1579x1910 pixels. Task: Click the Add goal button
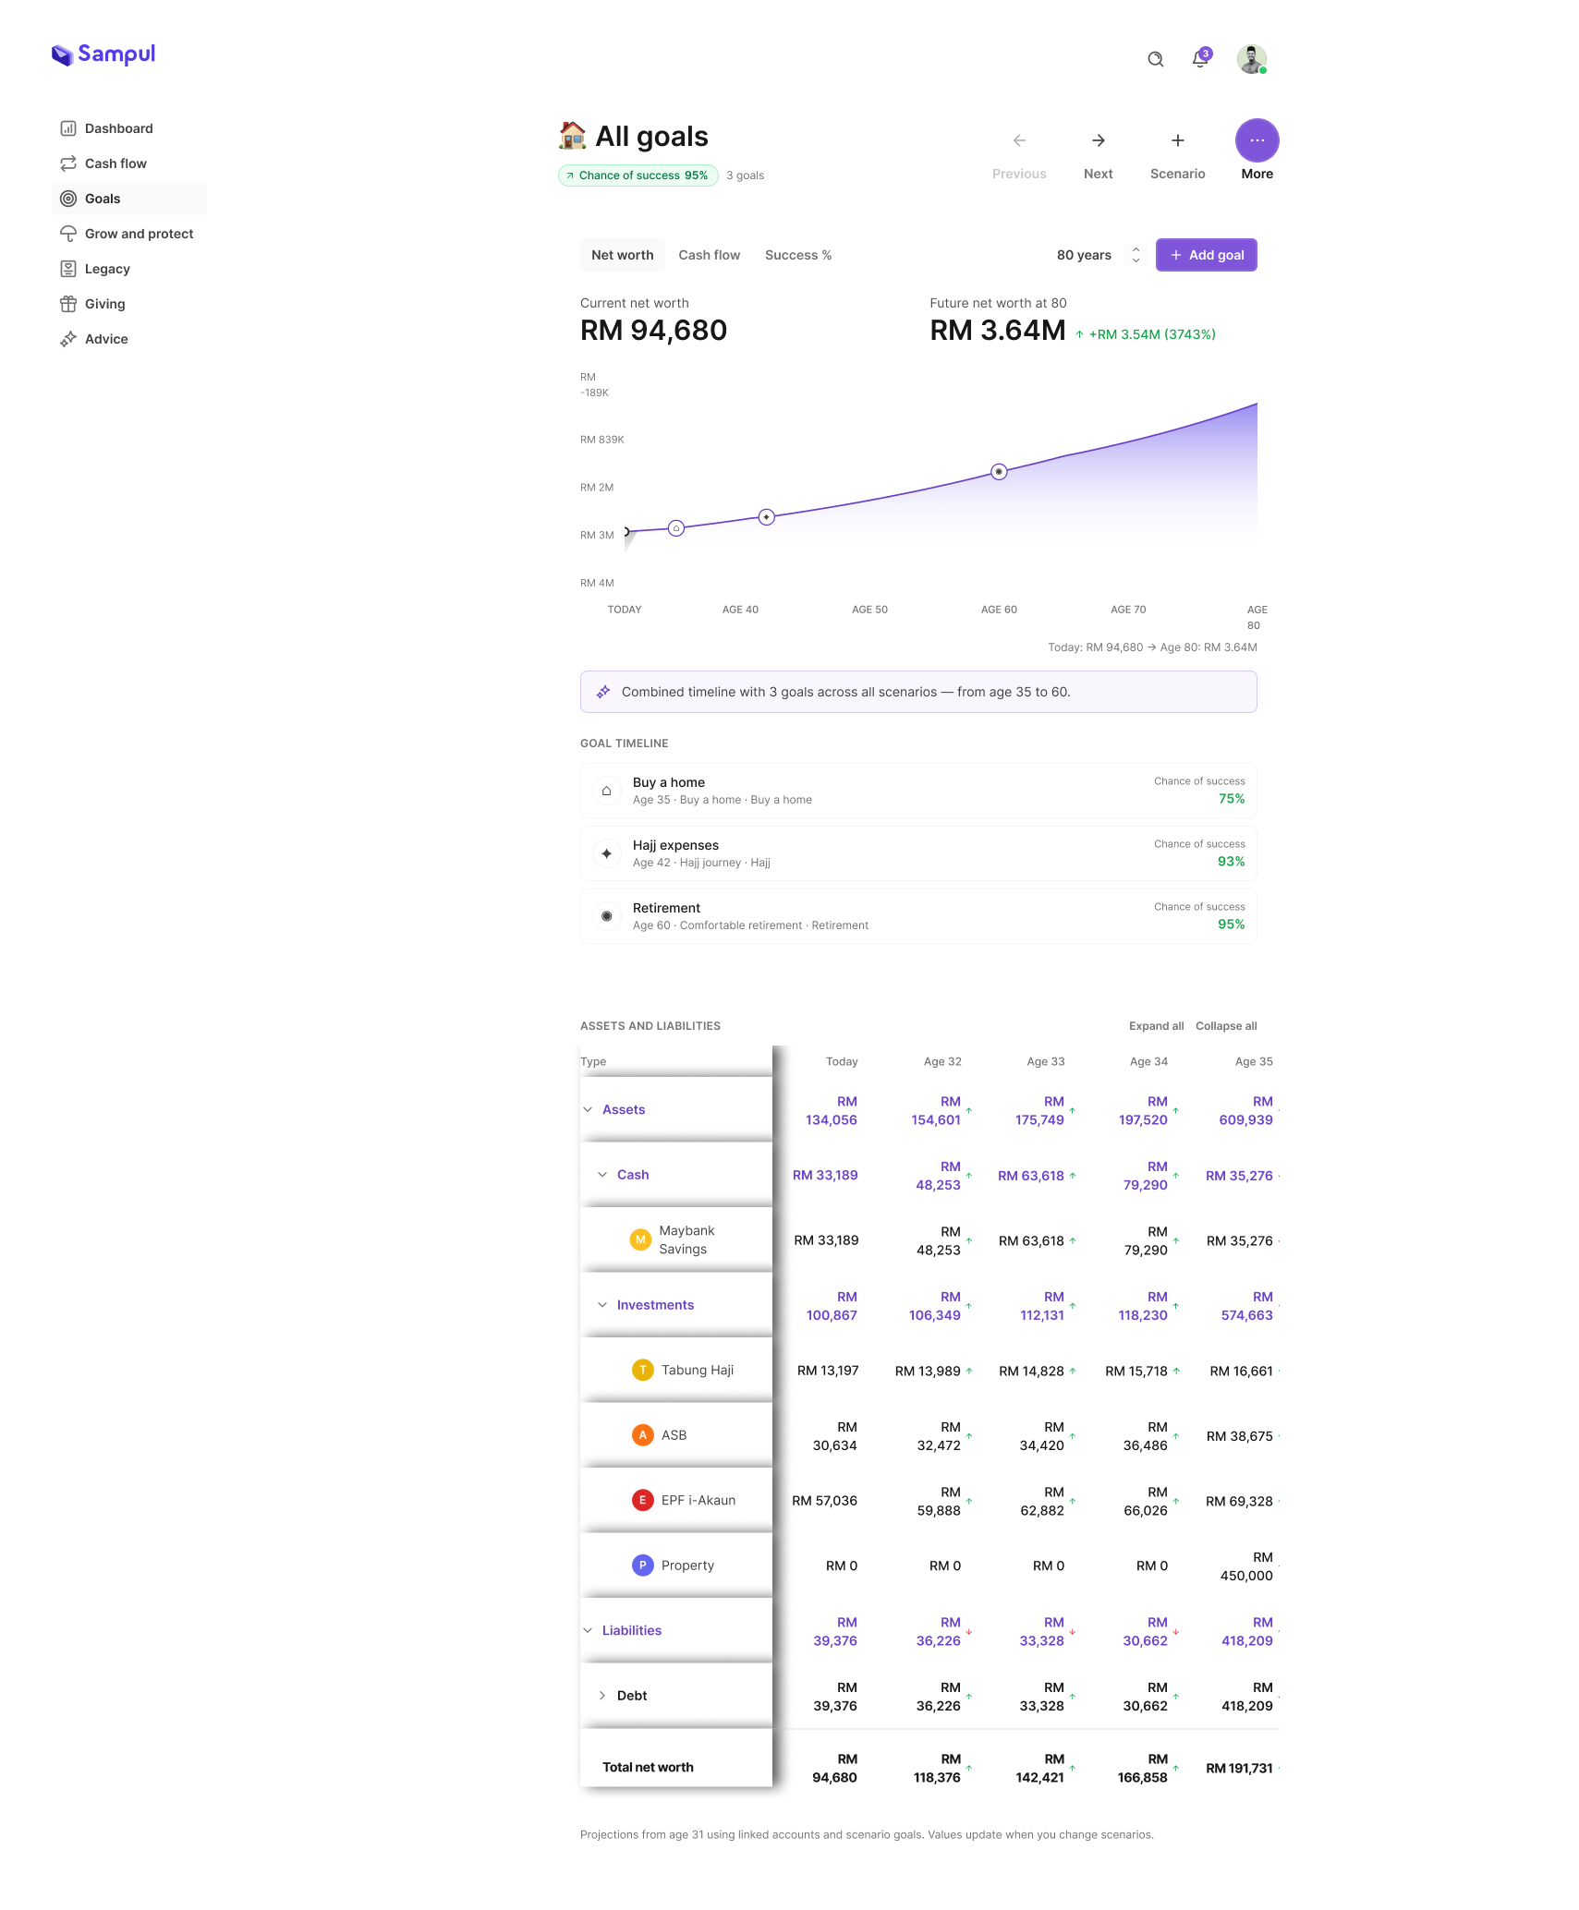pyautogui.click(x=1207, y=255)
